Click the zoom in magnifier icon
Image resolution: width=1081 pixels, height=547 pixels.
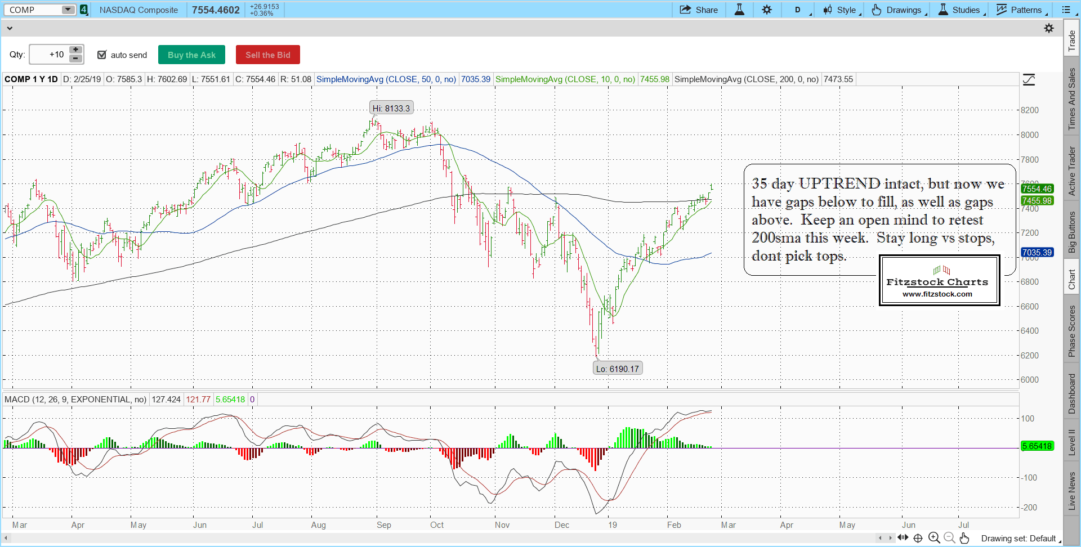coord(934,538)
